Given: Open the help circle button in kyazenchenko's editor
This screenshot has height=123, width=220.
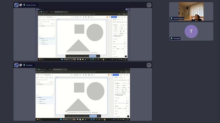Looking at the screenshot, I should click(126, 56).
